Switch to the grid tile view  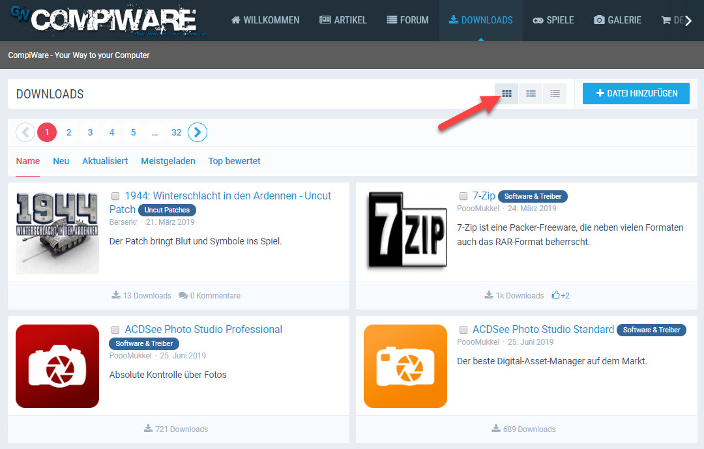pyautogui.click(x=506, y=93)
